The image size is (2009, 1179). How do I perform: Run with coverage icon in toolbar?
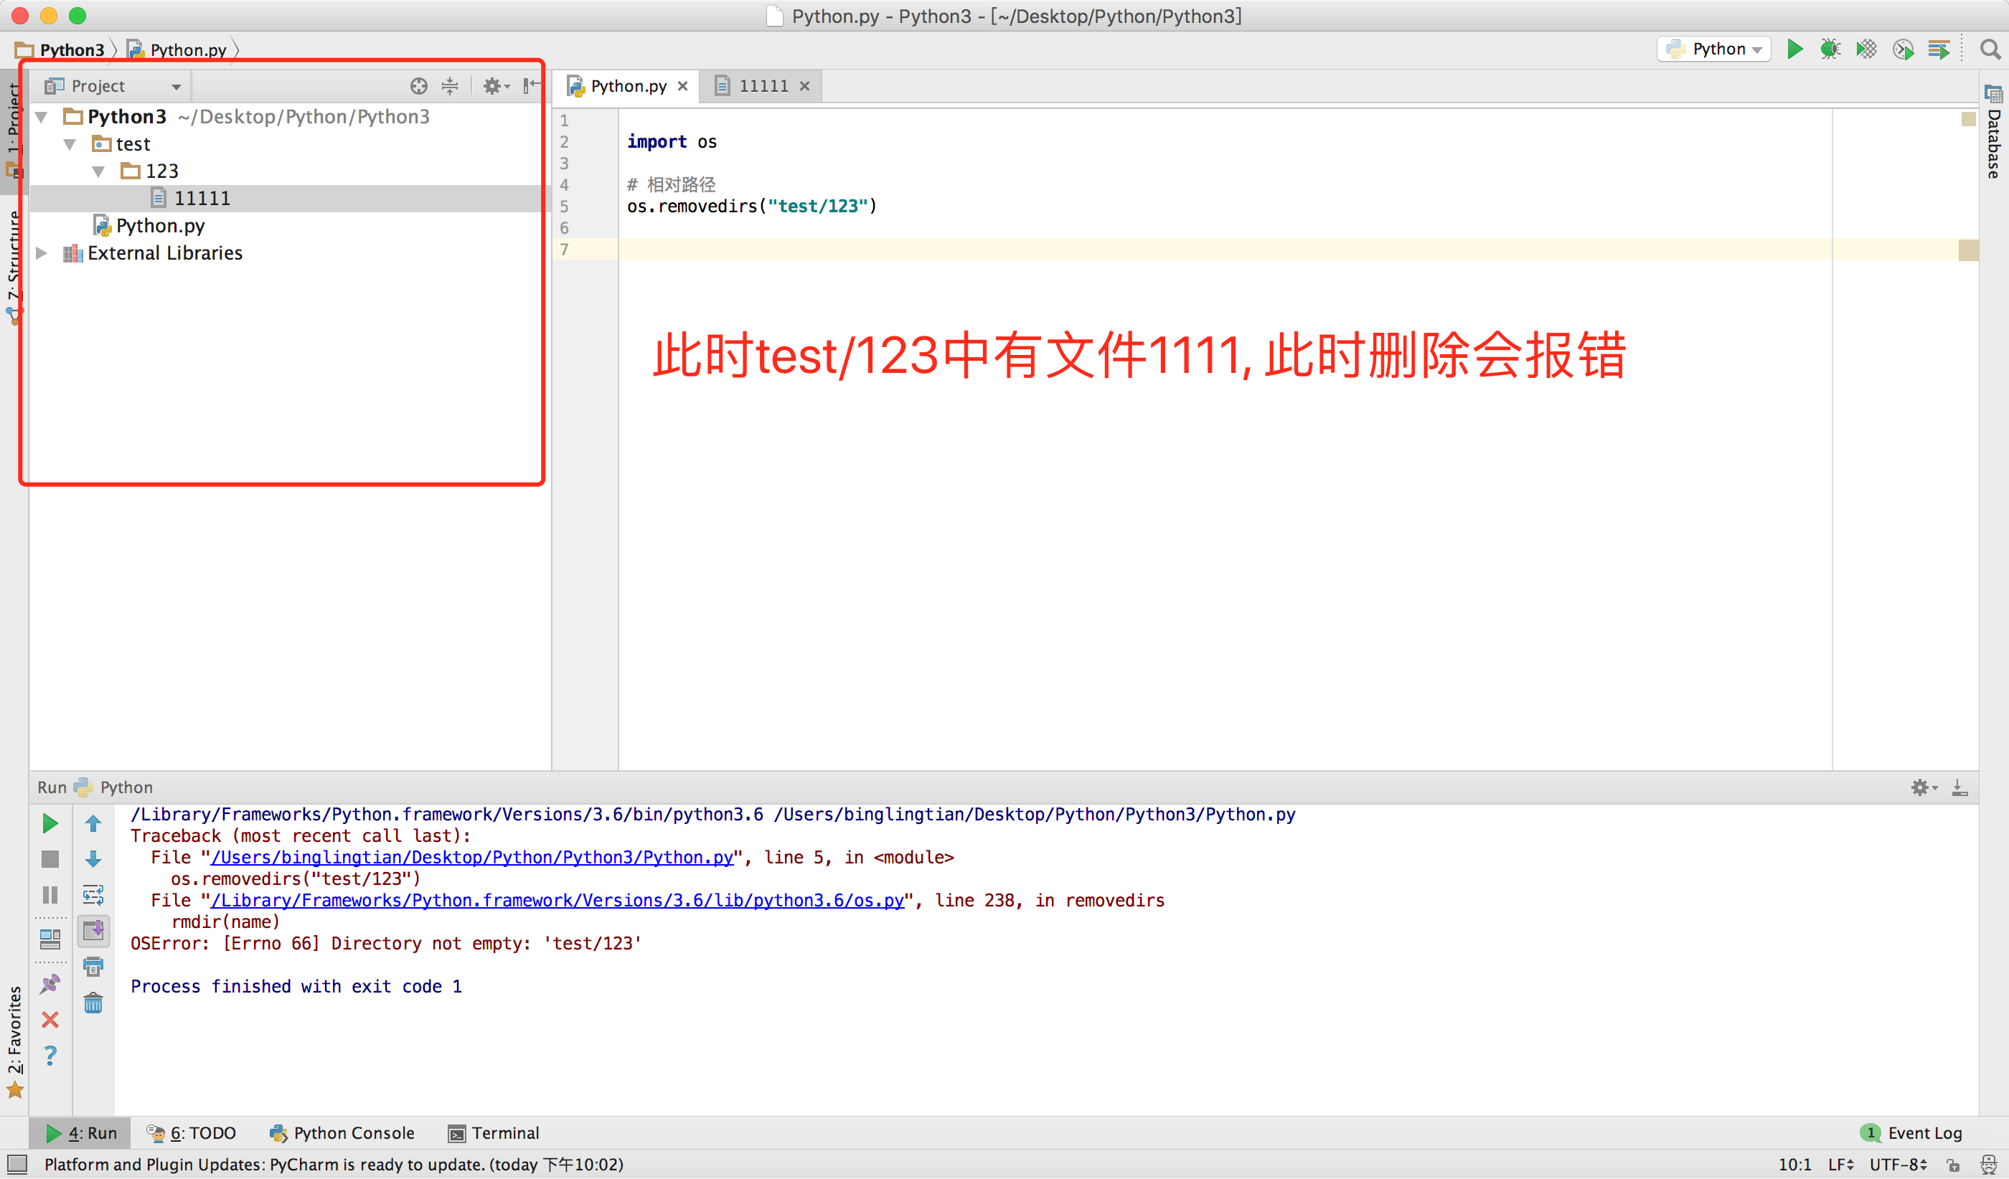(1866, 49)
